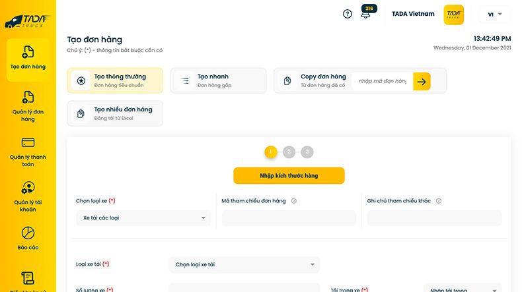Viewport: 522px width, 292px height.
Task: Select the Tạo nhiều đơn hàng mode
Action: click(115, 113)
